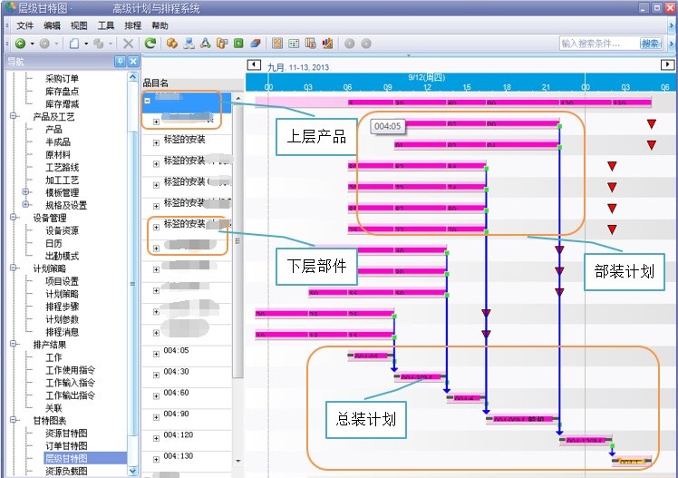Click the grey move down circle icon
The height and width of the screenshot is (478, 678).
366,44
